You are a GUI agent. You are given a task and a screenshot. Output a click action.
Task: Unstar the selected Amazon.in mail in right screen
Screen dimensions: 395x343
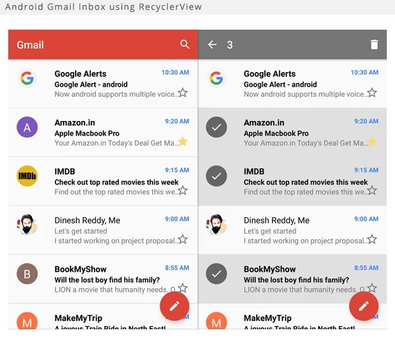click(x=372, y=141)
